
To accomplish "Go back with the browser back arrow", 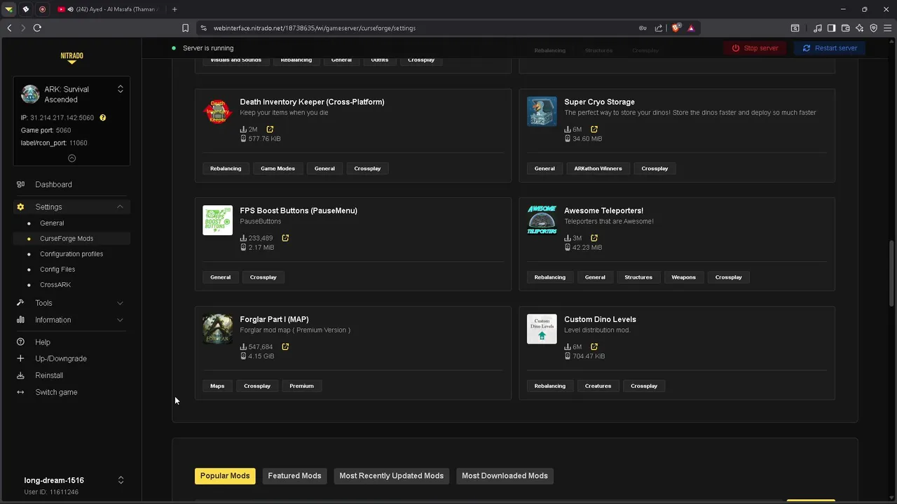I will (9, 28).
